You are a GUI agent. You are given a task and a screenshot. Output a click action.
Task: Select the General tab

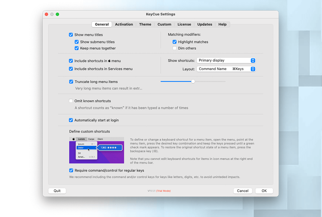point(102,24)
